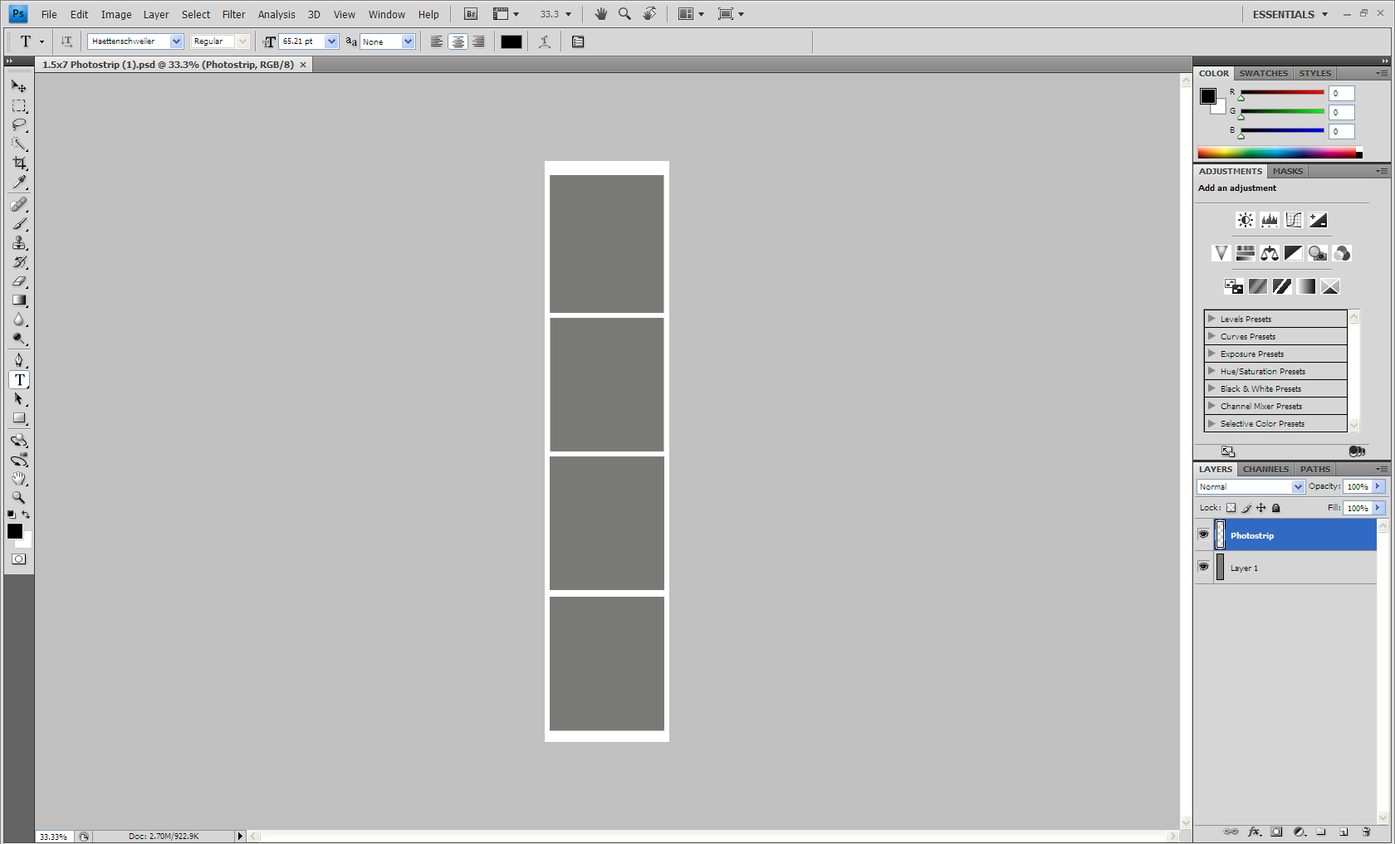
Task: Select the Rectangle shape tool
Action: pyautogui.click(x=19, y=418)
